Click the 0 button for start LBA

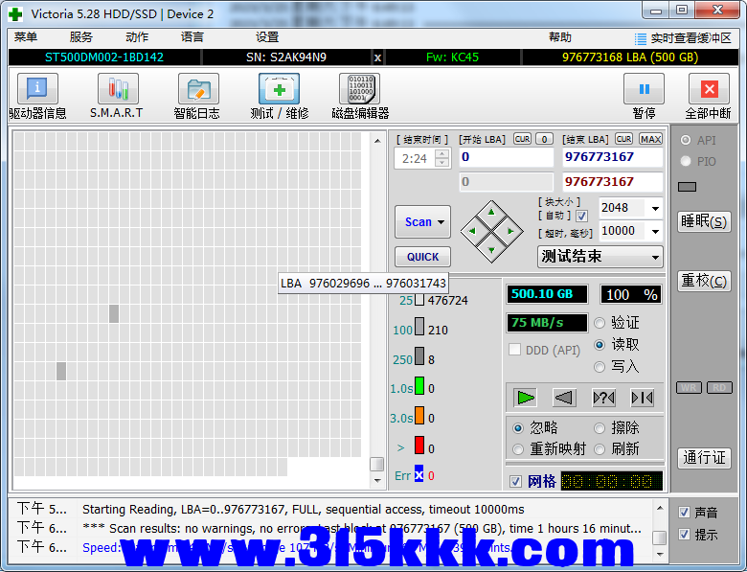click(544, 139)
